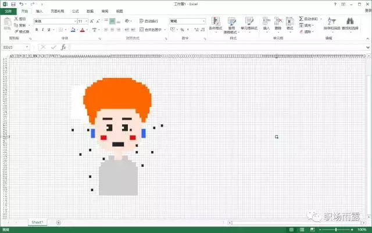Switch to the Data ribbon tab
372x233 pixels.
[x=90, y=11]
